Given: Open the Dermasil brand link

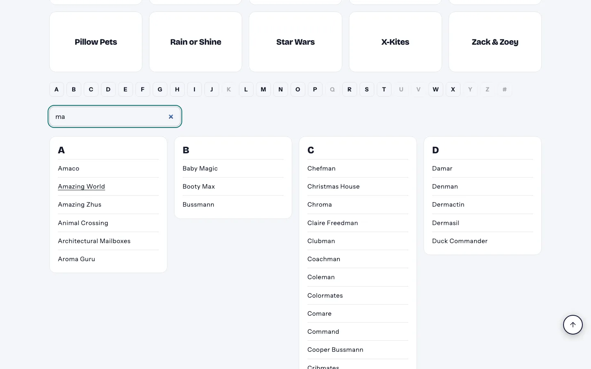Looking at the screenshot, I should click(x=445, y=223).
